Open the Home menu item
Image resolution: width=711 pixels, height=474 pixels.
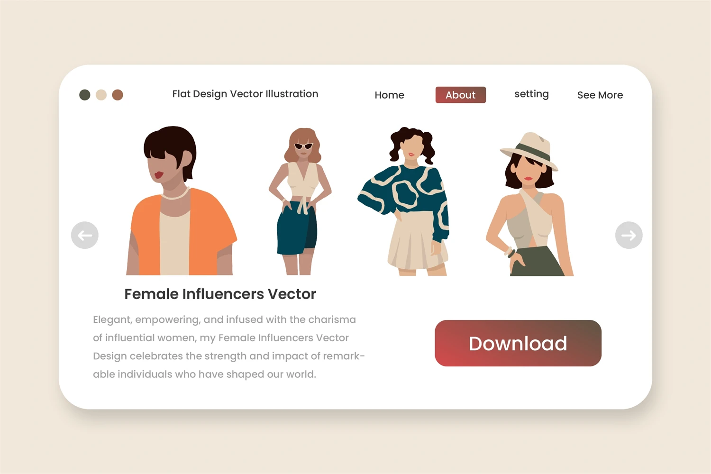tap(389, 95)
